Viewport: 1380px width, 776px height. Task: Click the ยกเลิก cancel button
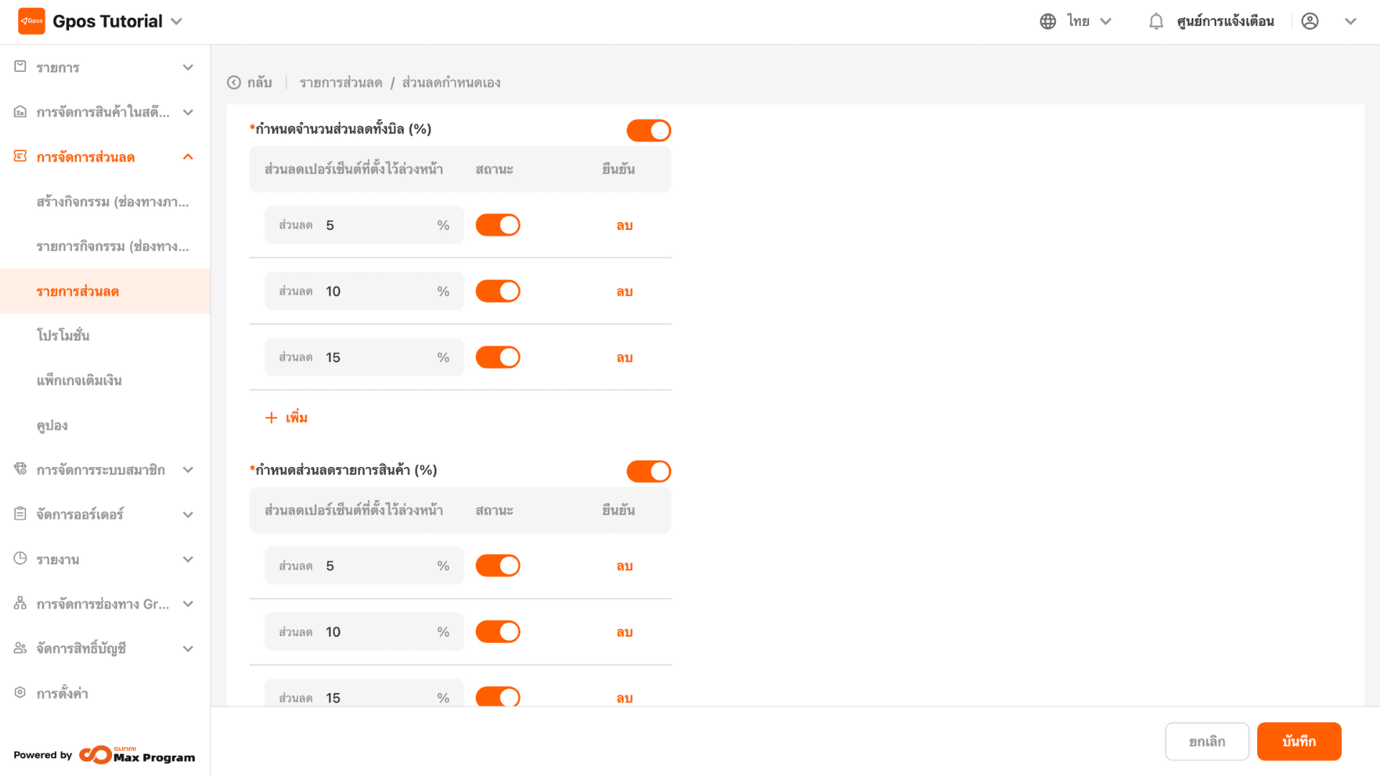[x=1207, y=742]
